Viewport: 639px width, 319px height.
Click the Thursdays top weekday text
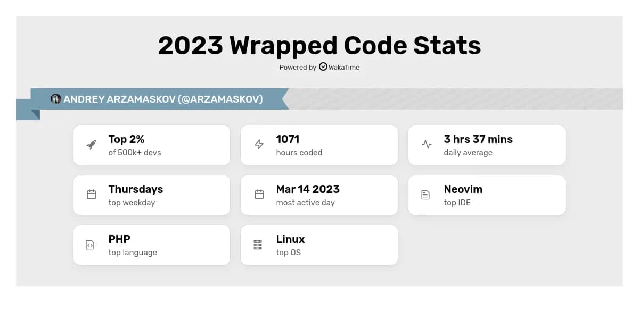pyautogui.click(x=135, y=195)
